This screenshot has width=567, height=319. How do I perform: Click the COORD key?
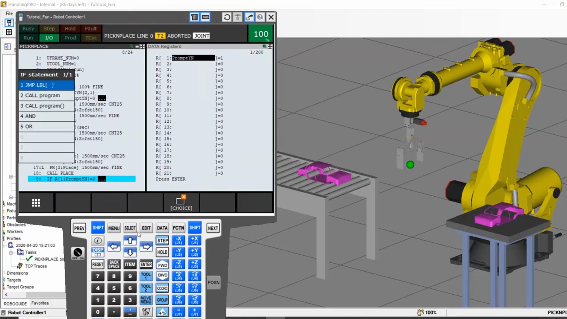tap(163, 288)
